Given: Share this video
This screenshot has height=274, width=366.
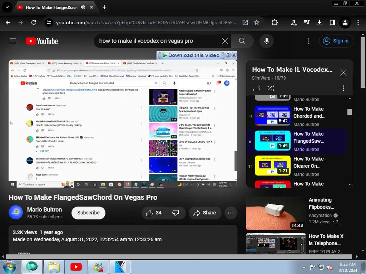Looking at the screenshot, I should coord(205,213).
